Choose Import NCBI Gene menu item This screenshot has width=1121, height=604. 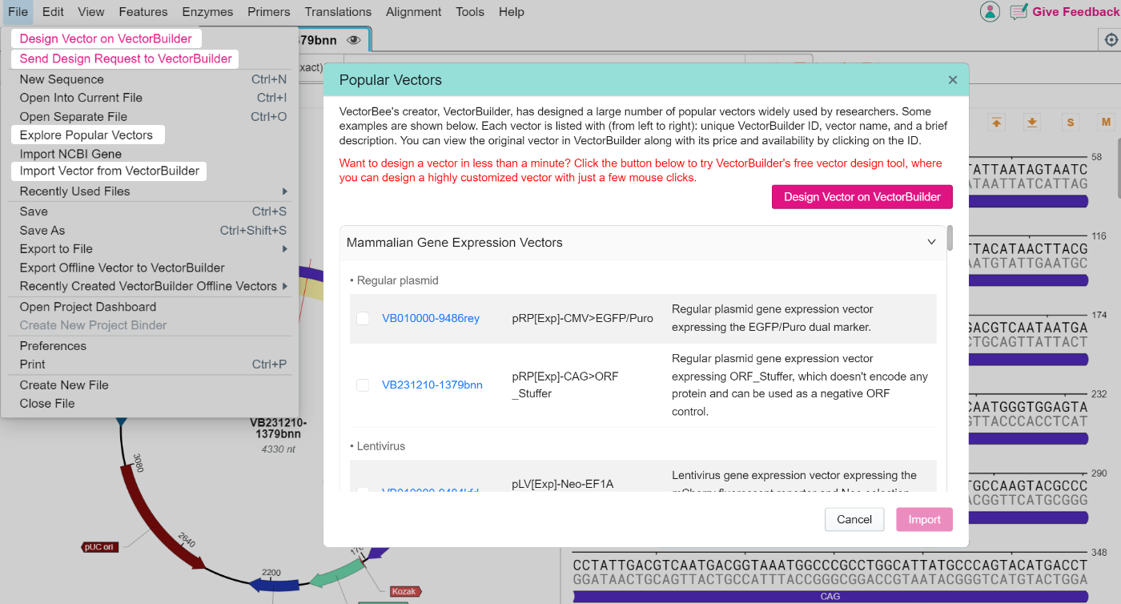click(x=150, y=154)
